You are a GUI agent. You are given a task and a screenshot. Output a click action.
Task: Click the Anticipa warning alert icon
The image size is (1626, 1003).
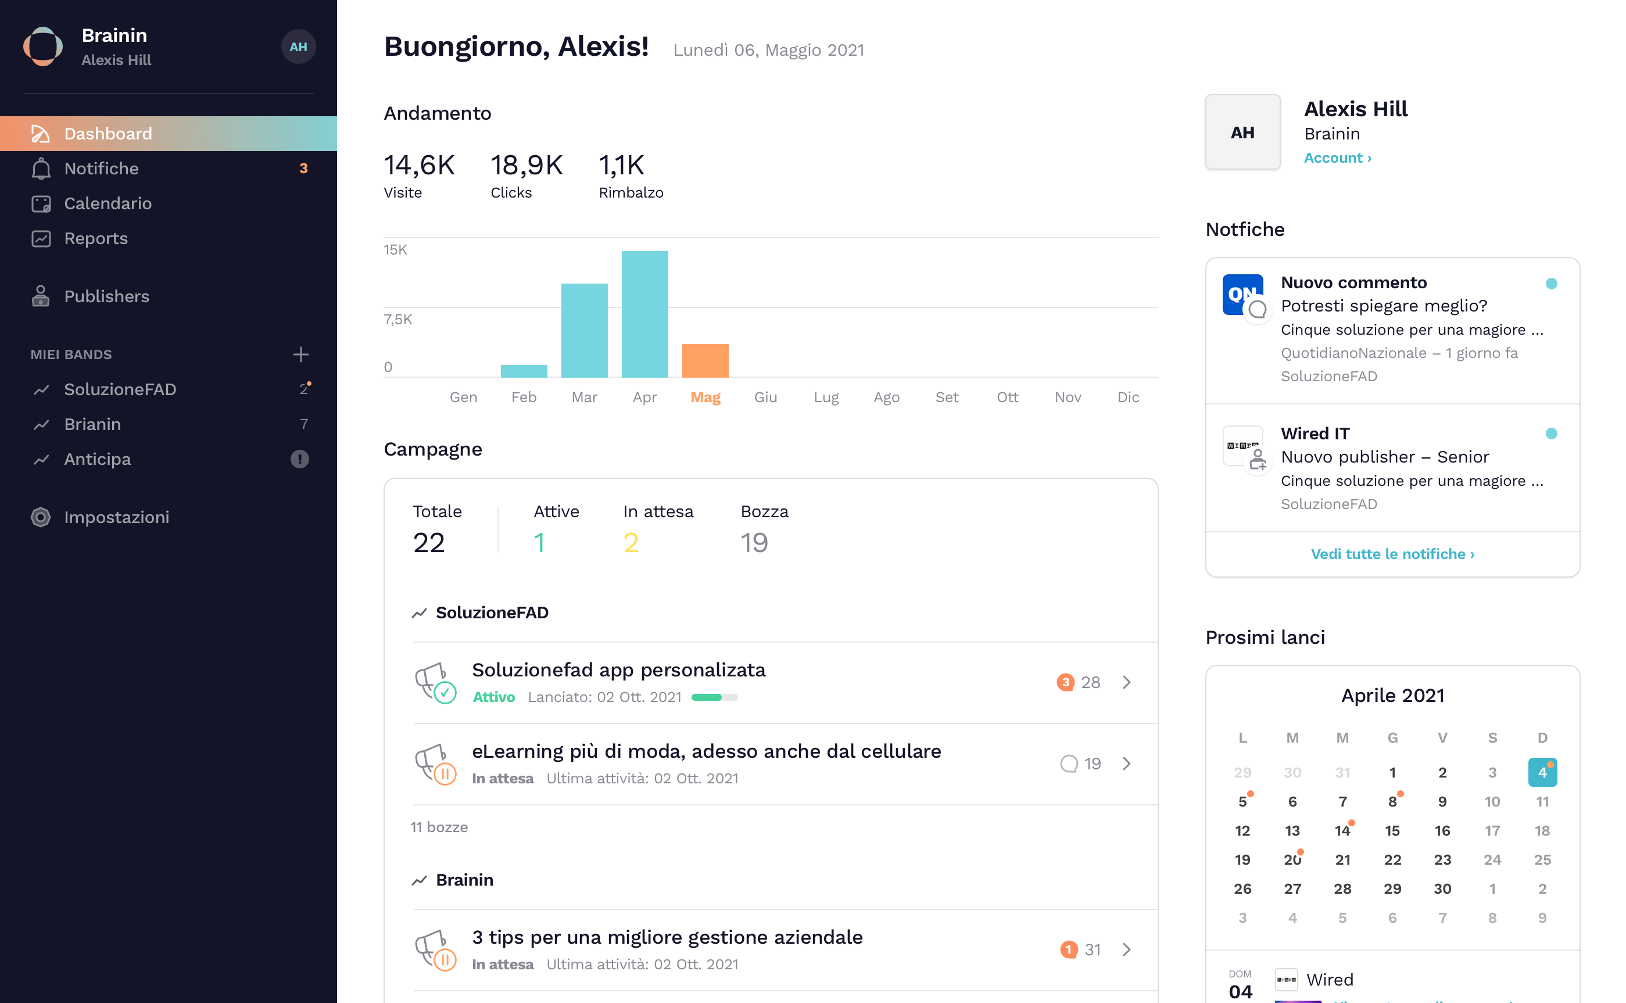300,459
